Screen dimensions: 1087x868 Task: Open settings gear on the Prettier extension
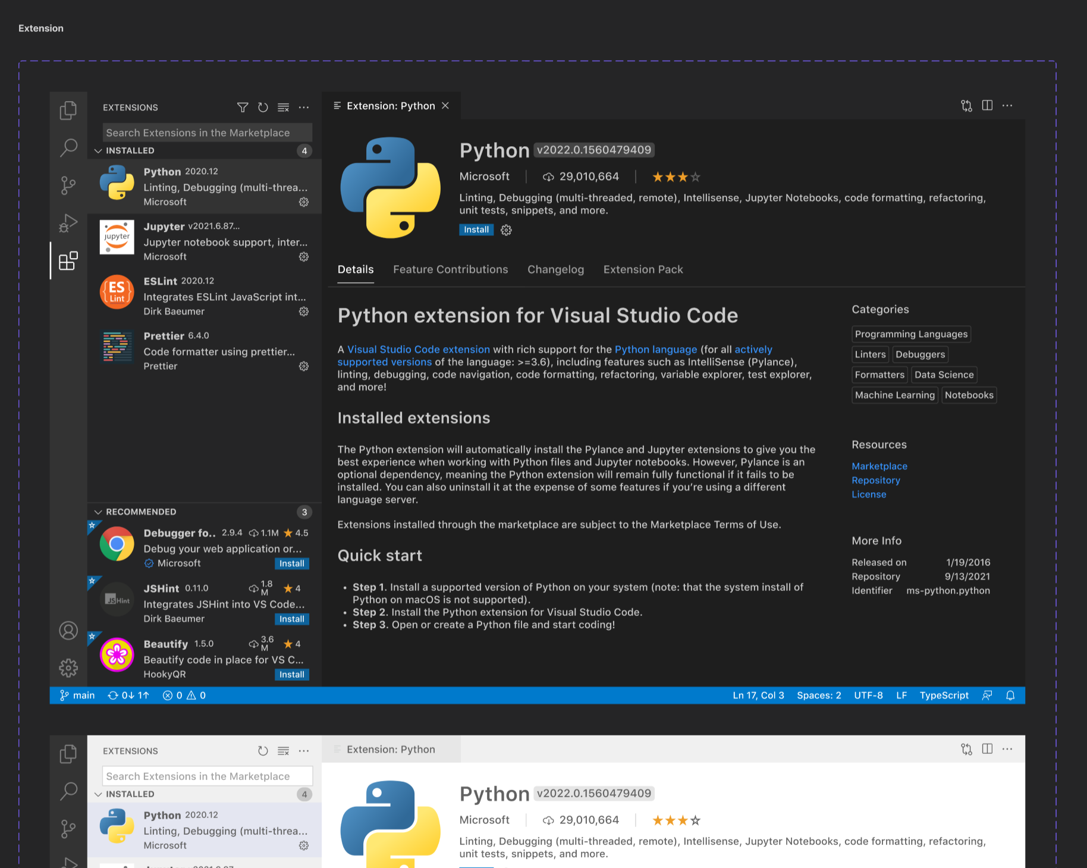(x=304, y=366)
